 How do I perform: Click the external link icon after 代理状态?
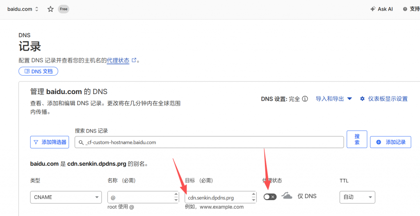(134, 61)
